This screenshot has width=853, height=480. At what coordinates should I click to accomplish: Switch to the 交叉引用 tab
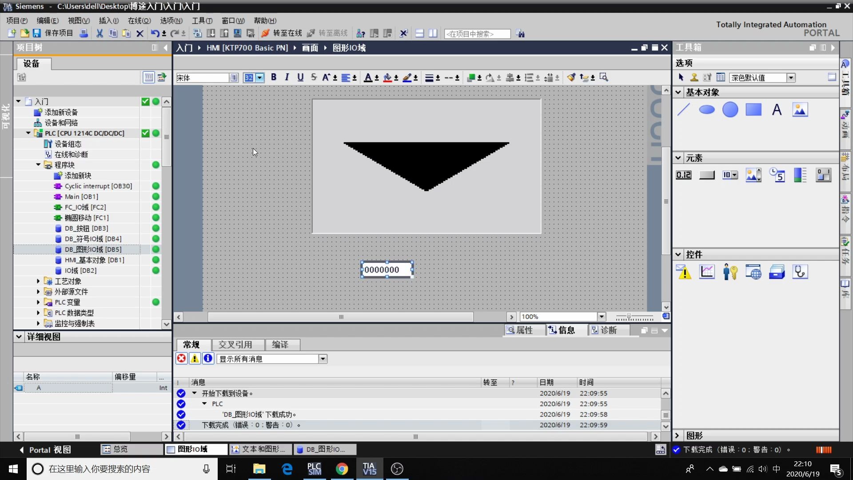[x=235, y=344]
